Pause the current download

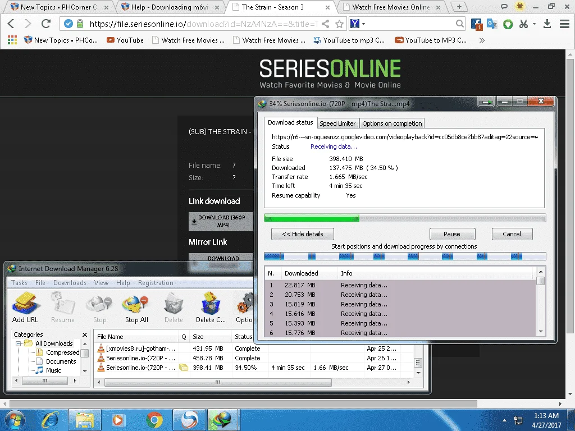pos(452,234)
